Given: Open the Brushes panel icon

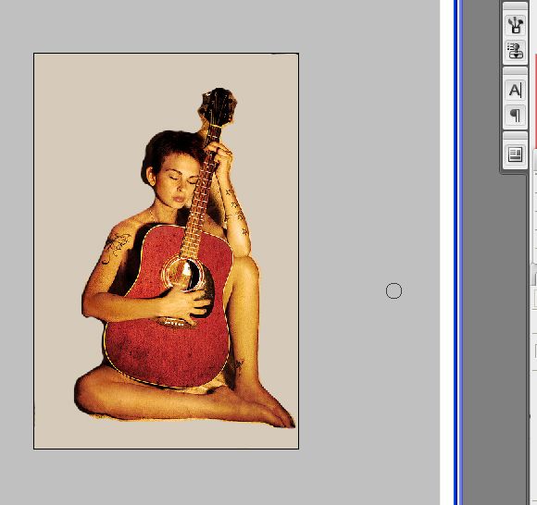Looking at the screenshot, I should [x=515, y=25].
